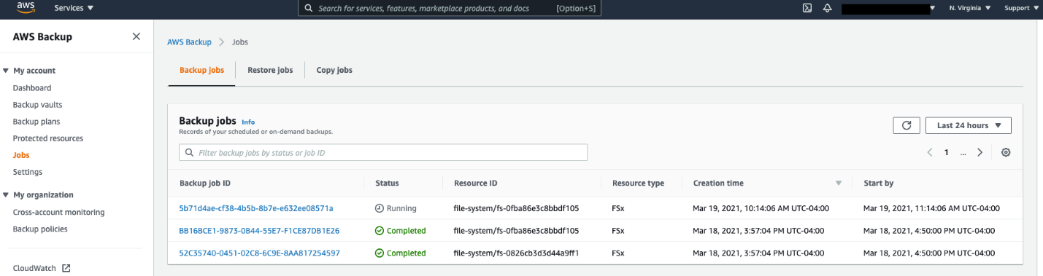The width and height of the screenshot is (1043, 276).
Task: Click the top AWS services search bar
Action: pos(450,8)
